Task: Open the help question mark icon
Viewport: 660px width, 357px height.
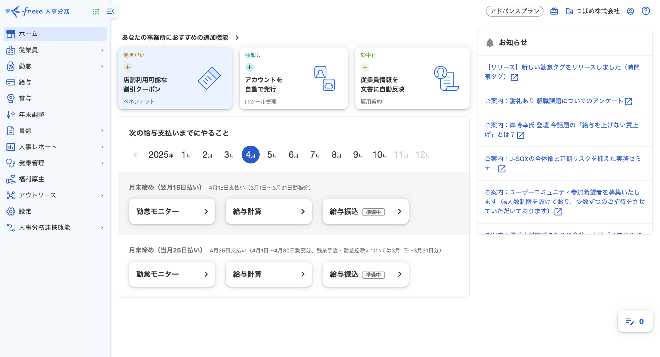Action: pyautogui.click(x=646, y=11)
